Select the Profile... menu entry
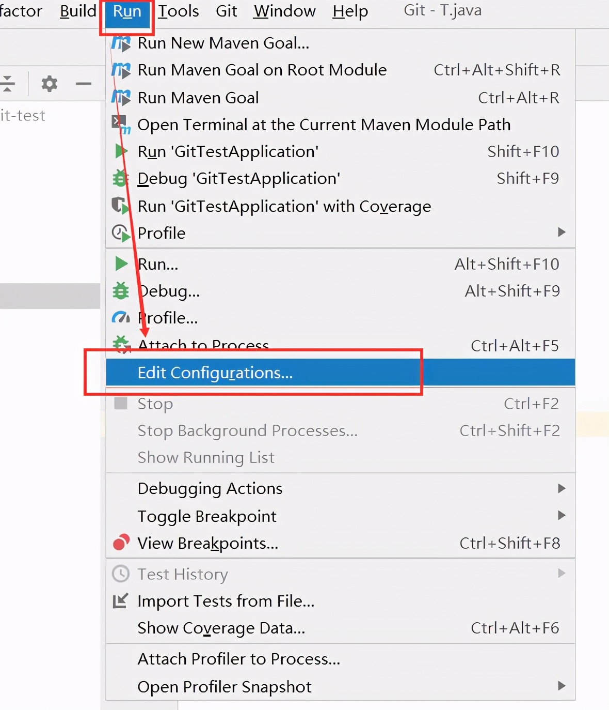Image resolution: width=609 pixels, height=710 pixels. (x=341, y=318)
